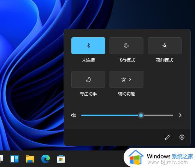195x167 pixels.
Task: Click the 专注助手 label text
Action: pos(88,94)
